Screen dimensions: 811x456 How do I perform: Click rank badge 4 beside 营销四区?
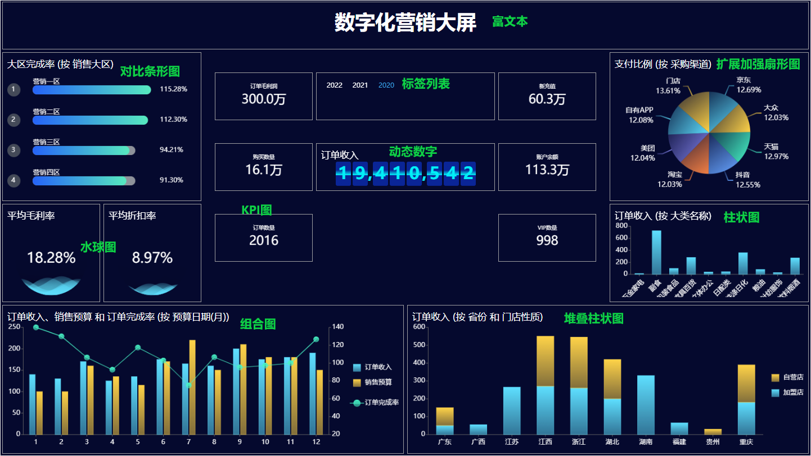(14, 180)
